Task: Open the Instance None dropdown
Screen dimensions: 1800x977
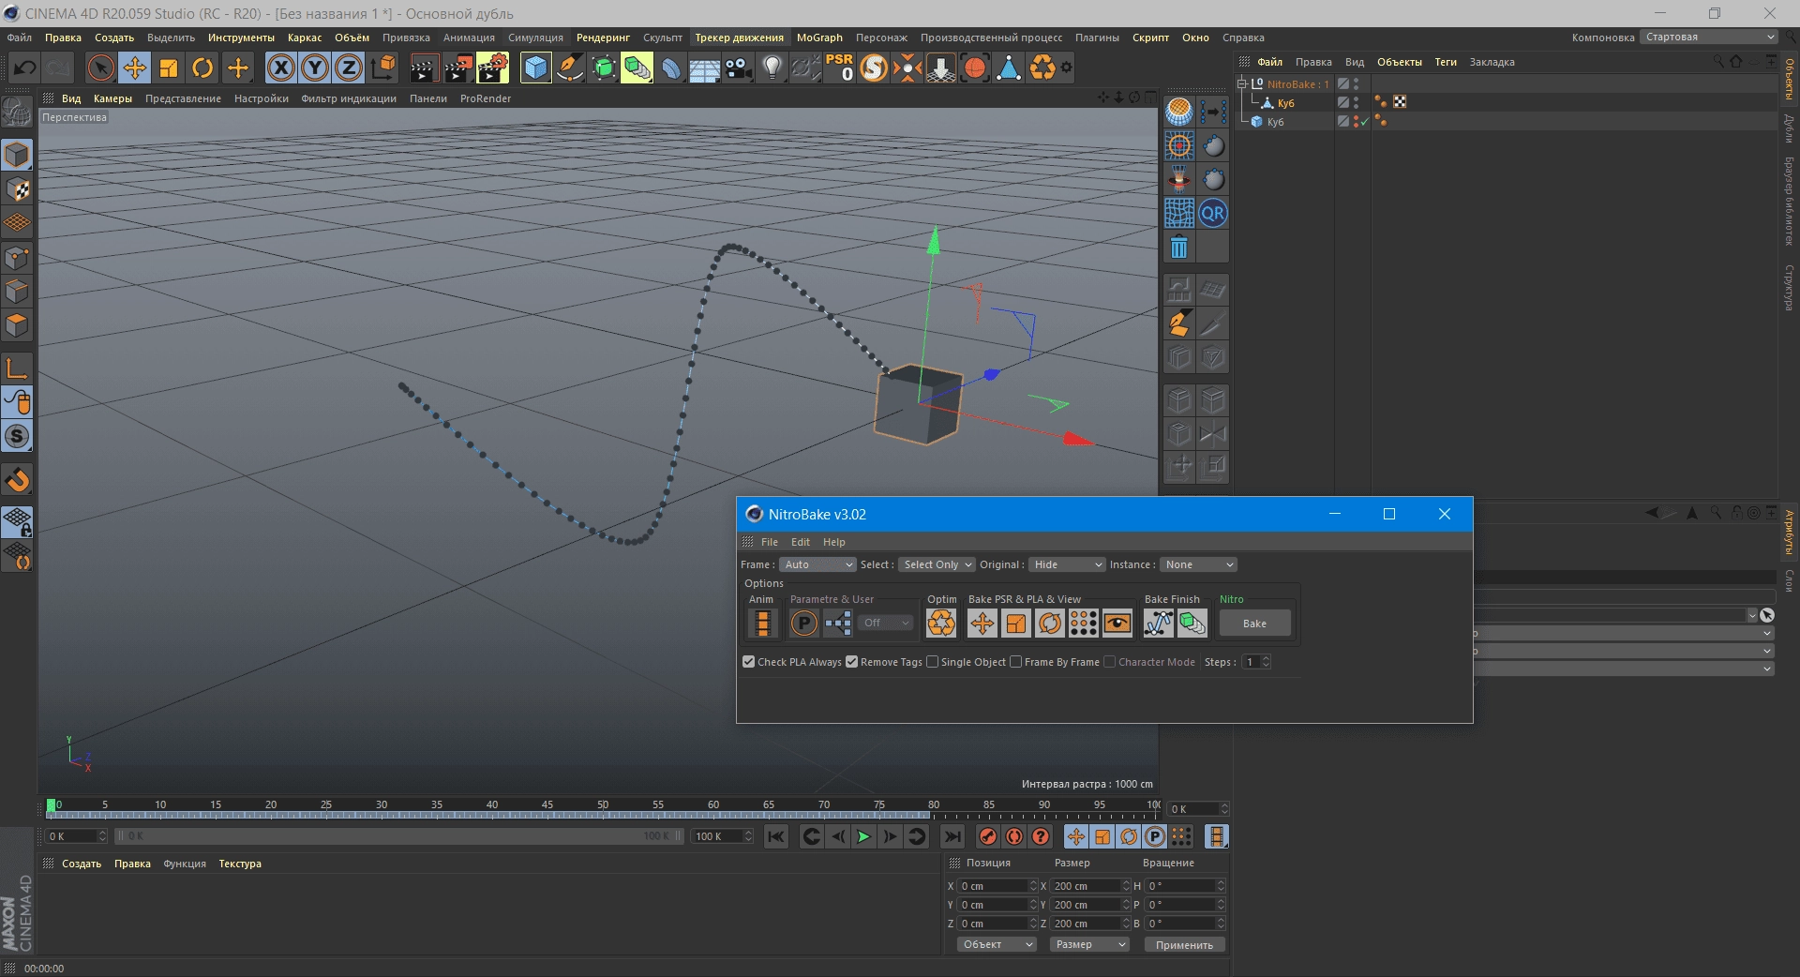Action: (1199, 564)
